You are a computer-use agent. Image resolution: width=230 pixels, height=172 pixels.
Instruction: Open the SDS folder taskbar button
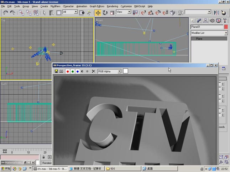[123, 169]
